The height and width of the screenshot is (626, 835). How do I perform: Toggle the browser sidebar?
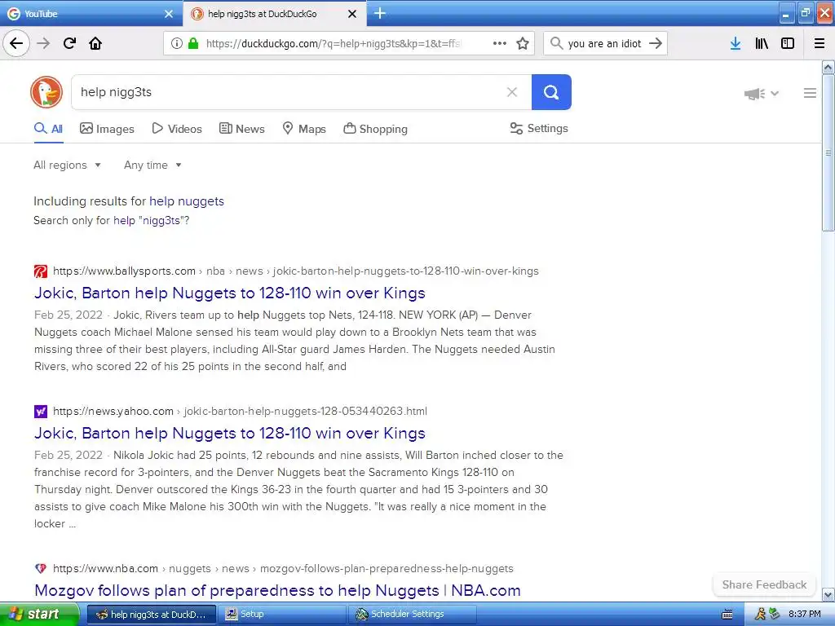788,43
